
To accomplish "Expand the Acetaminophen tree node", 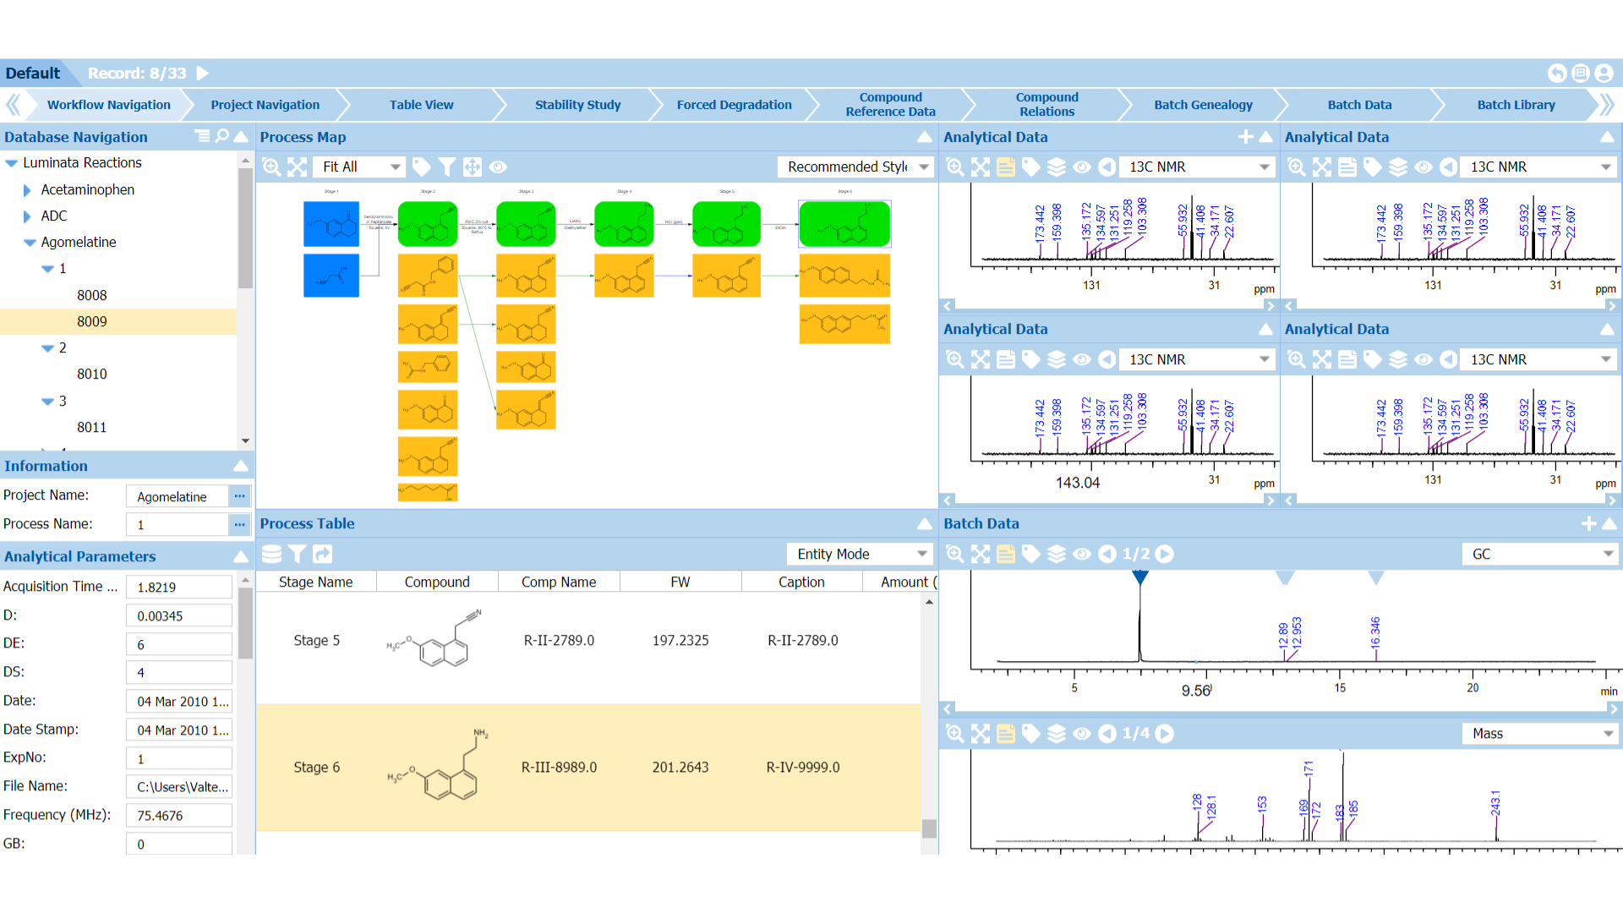I will pyautogui.click(x=27, y=190).
